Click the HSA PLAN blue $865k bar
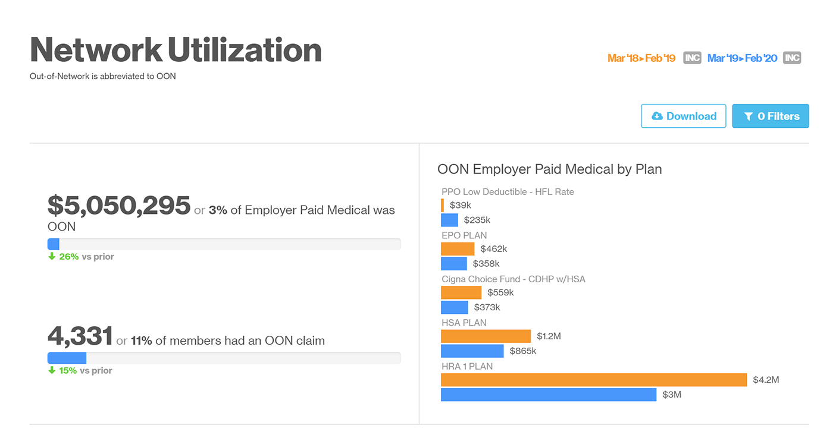 click(x=472, y=351)
